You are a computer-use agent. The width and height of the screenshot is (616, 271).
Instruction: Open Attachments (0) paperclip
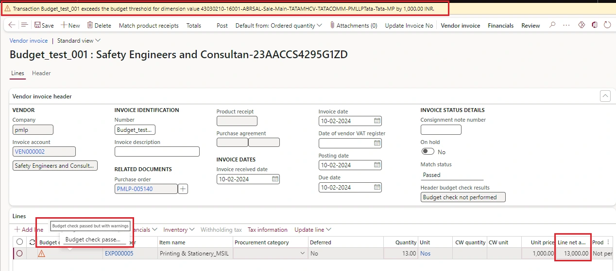[x=353, y=25]
